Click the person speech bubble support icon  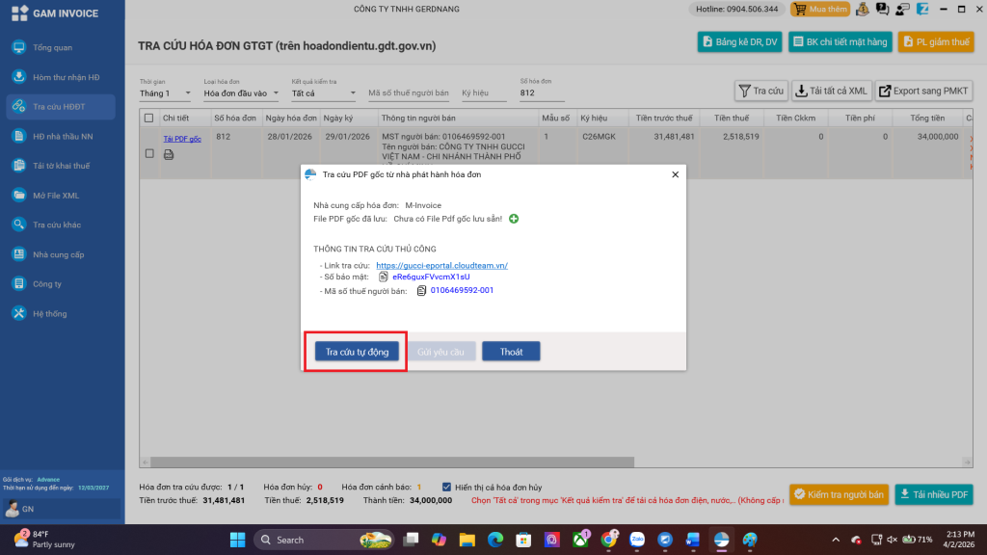903,9
